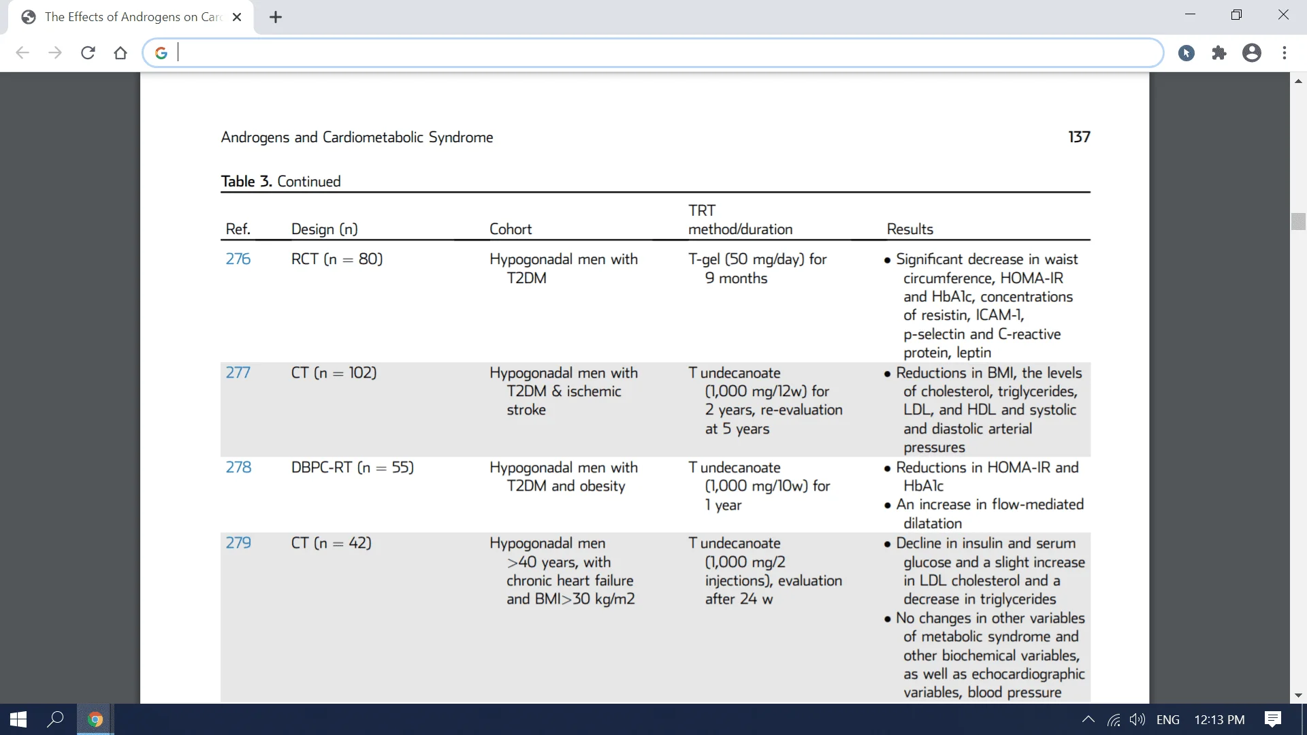Click the cursor extension icon in toolbar

[x=1187, y=53]
